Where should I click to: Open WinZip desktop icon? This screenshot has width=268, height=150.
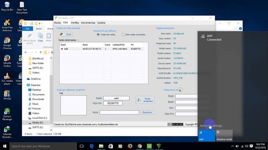(x=7, y=95)
